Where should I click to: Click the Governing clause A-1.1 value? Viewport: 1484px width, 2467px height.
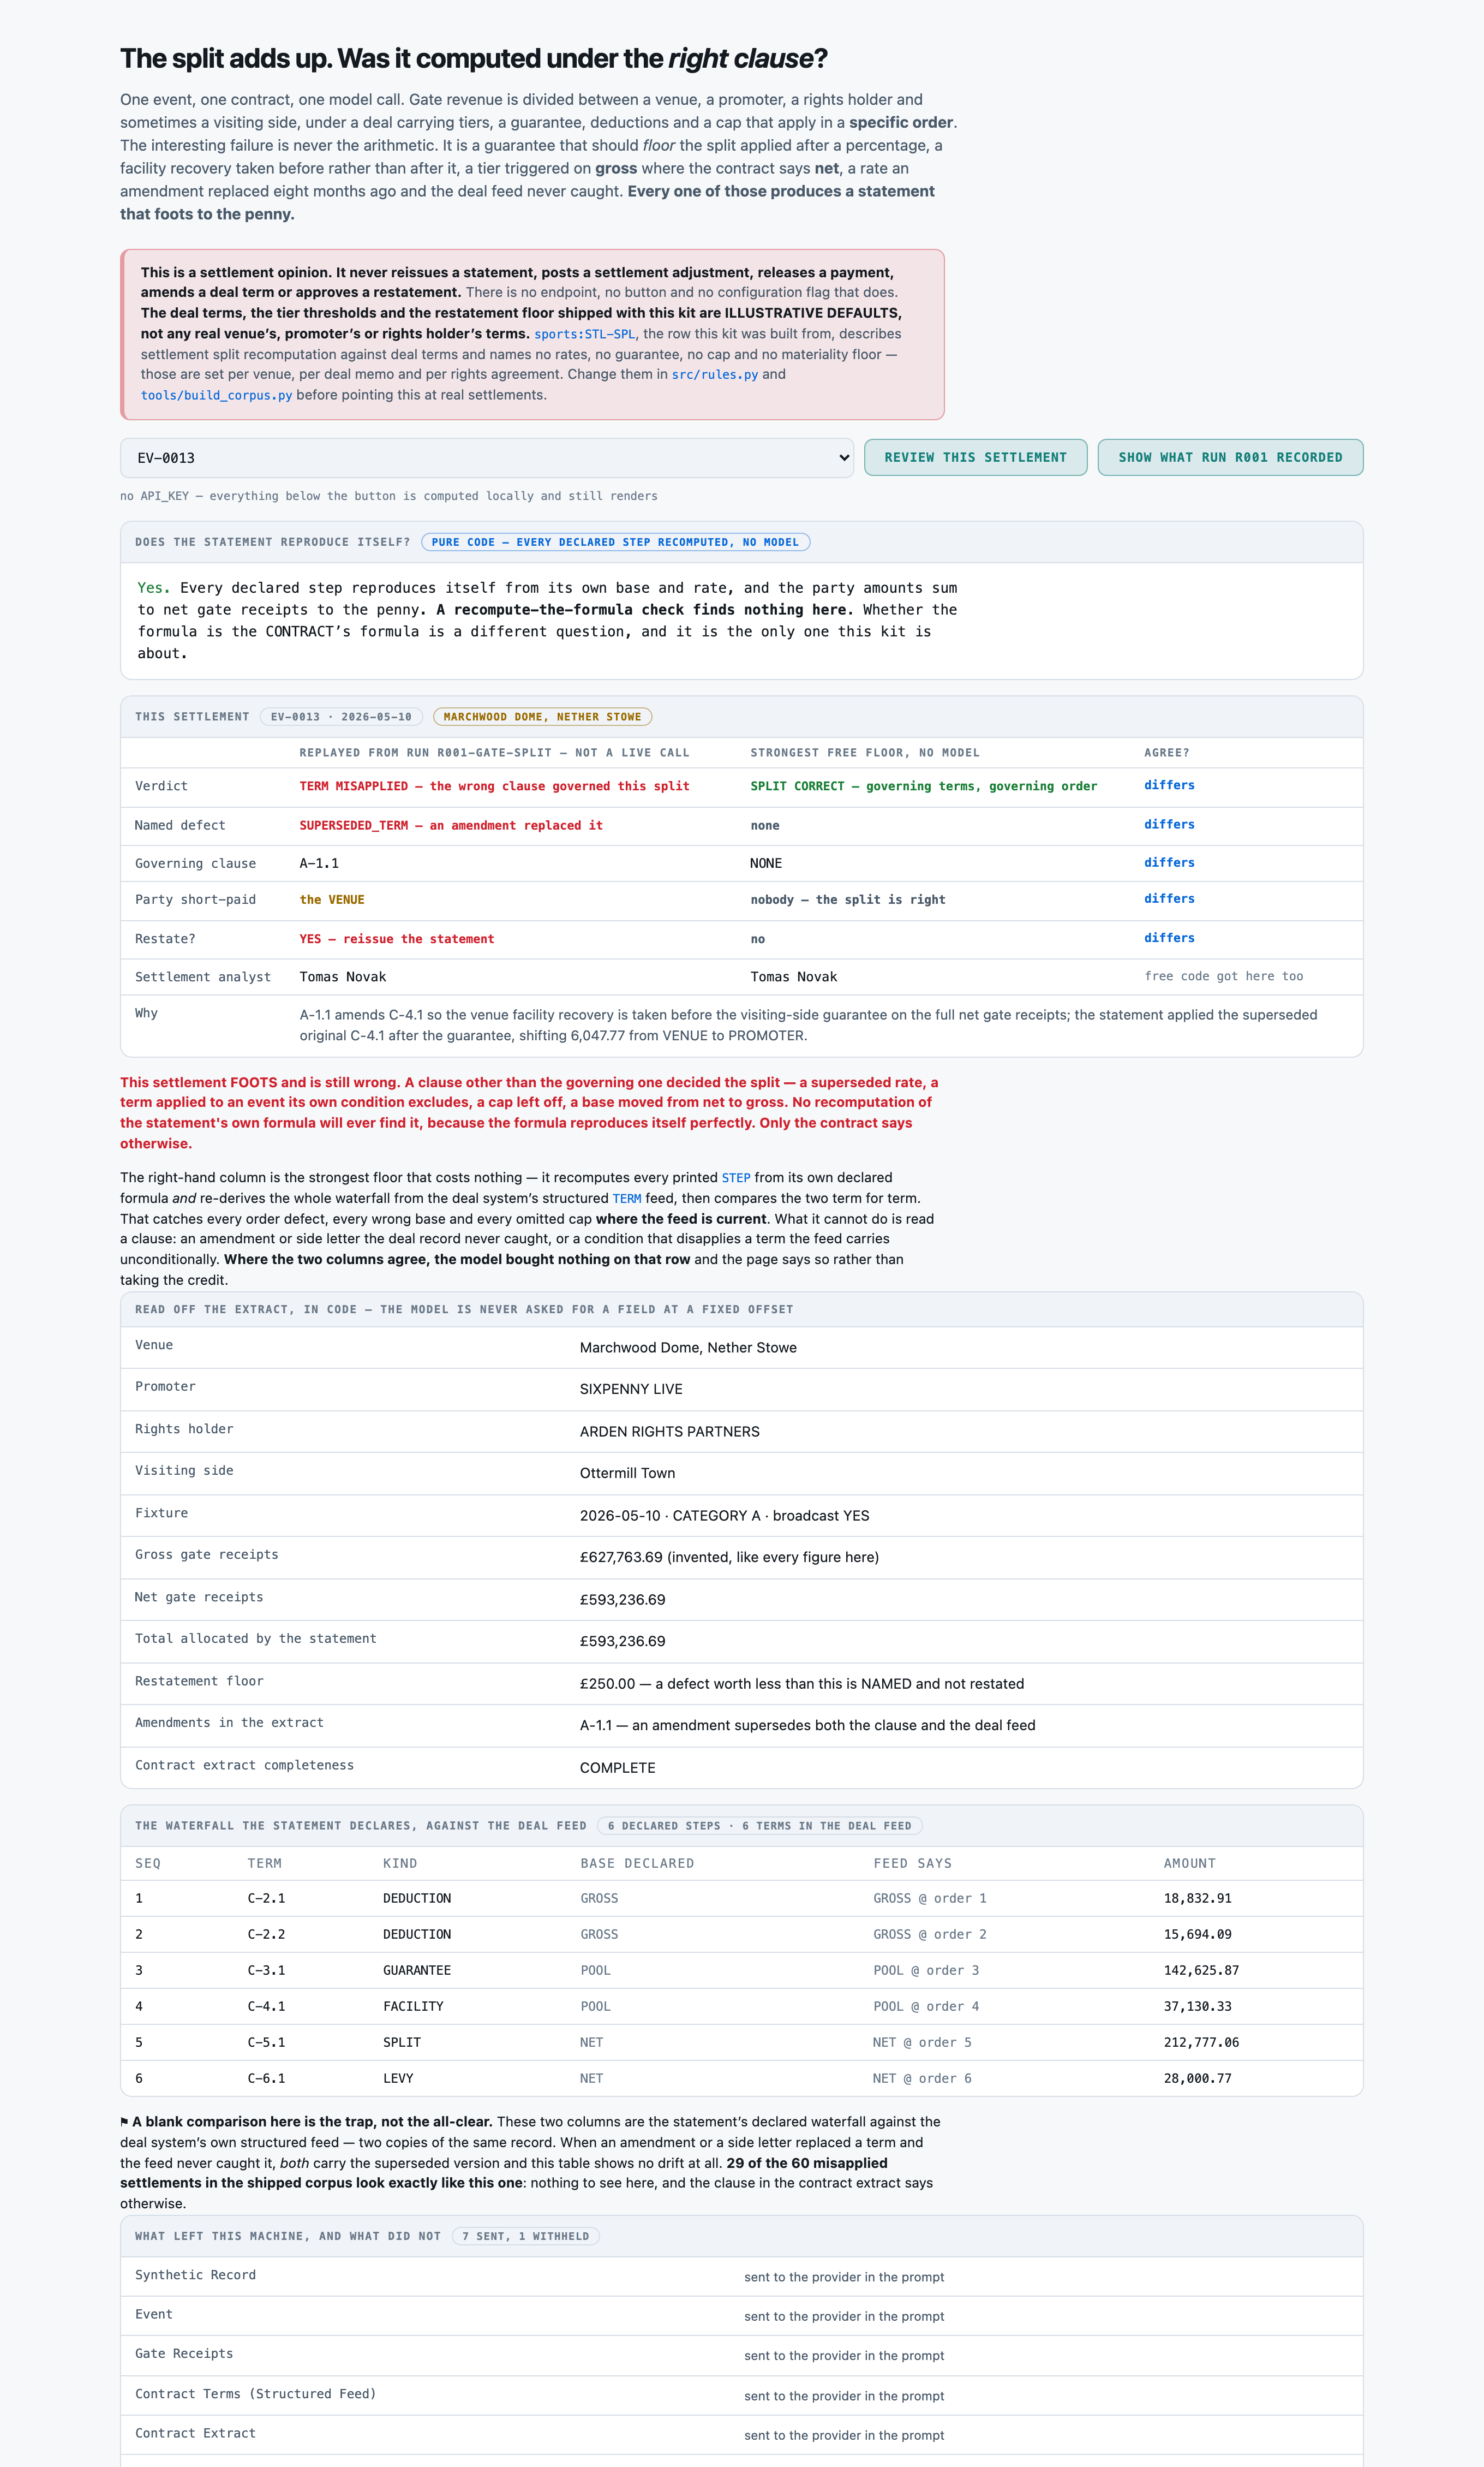[x=319, y=863]
